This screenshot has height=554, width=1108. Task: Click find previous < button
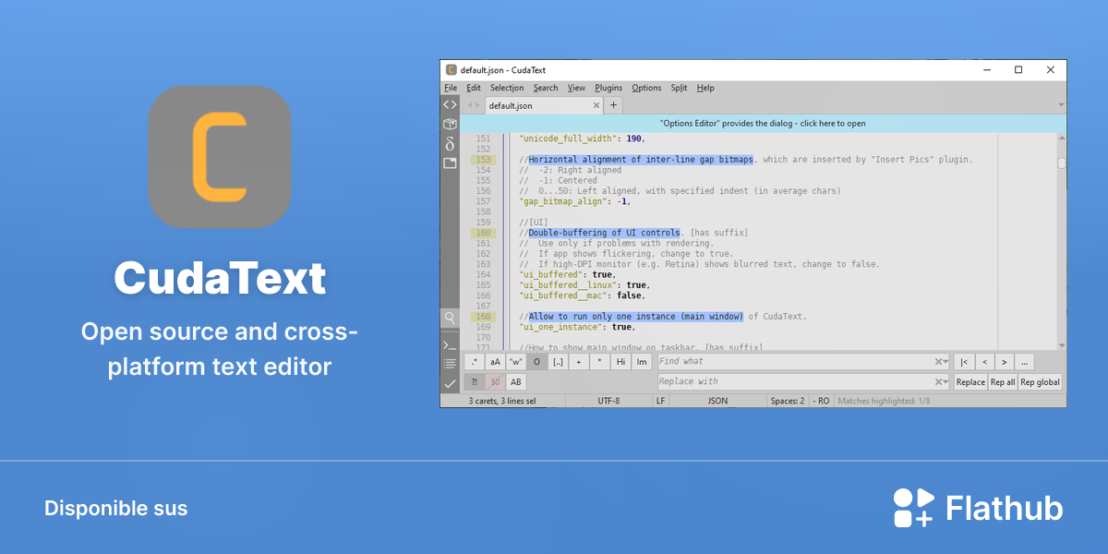click(984, 362)
